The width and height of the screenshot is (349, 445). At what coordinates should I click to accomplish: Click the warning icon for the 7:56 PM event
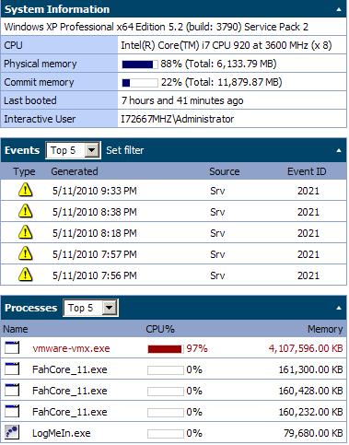[x=25, y=275]
